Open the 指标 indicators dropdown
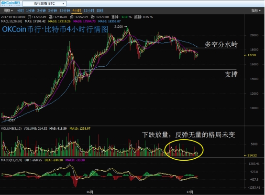Image resolution: width=265 pixels, height=195 pixels. click(256, 10)
